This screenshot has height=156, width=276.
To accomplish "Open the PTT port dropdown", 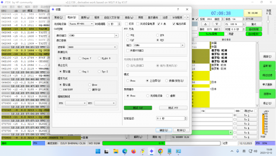I will [159, 45].
